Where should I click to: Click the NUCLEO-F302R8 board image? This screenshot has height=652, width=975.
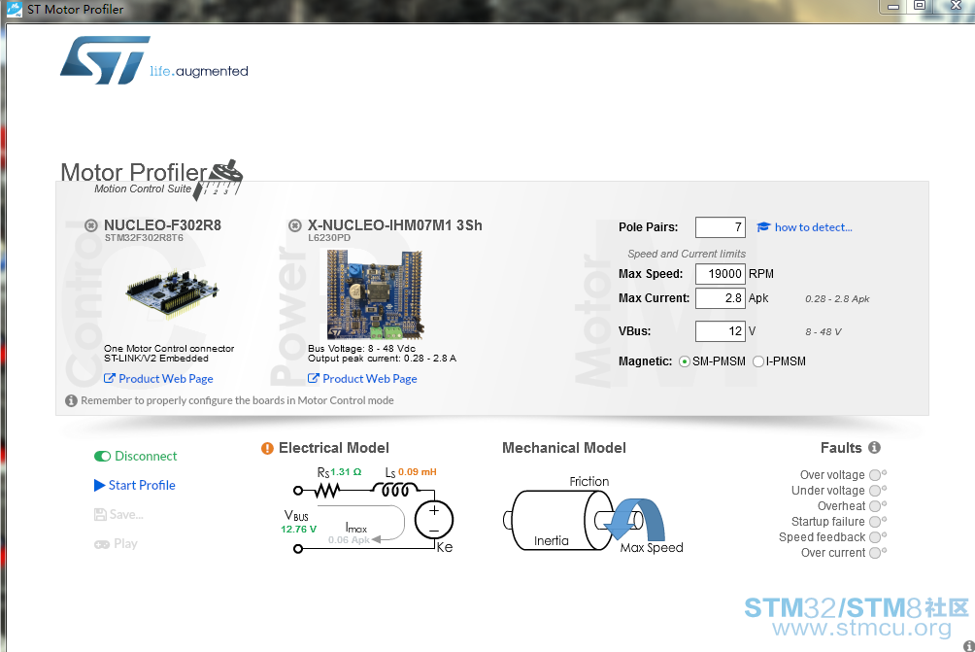pyautogui.click(x=172, y=293)
